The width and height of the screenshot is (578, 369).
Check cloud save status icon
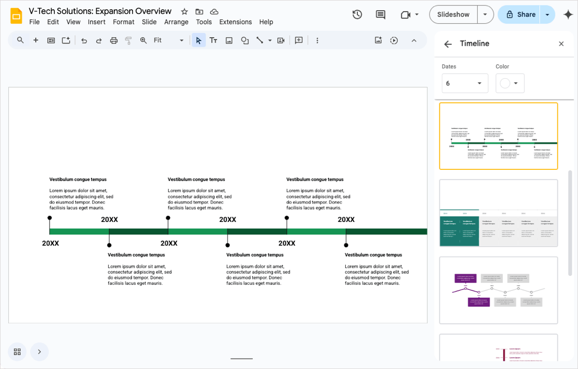click(x=214, y=12)
